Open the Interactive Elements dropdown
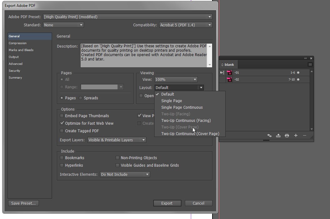This screenshot has height=219, width=330. (125, 175)
